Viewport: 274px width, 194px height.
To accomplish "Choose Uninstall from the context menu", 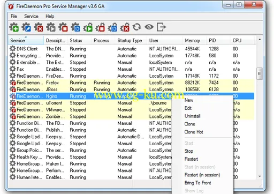I will click(193, 116).
